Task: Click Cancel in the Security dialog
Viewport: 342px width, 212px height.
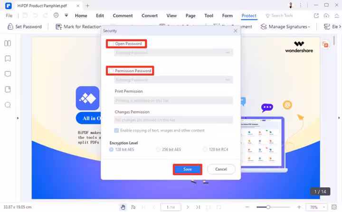Action: tap(221, 169)
